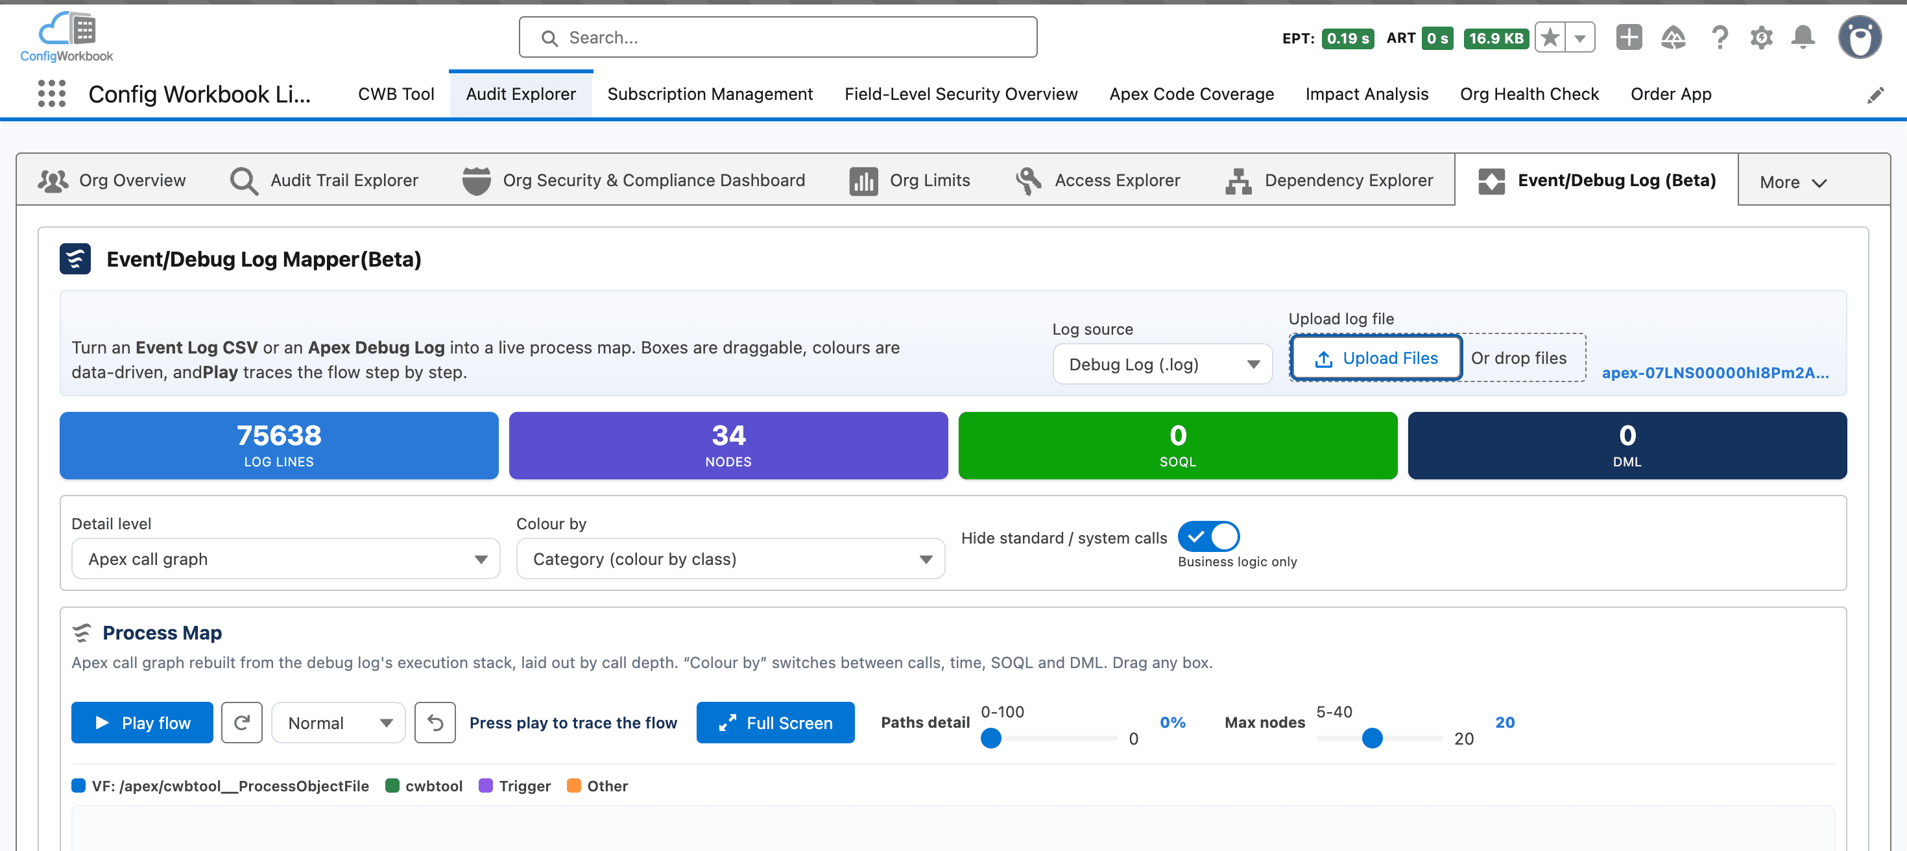
Task: Click the EPT 0.19 s badge
Action: [1347, 38]
